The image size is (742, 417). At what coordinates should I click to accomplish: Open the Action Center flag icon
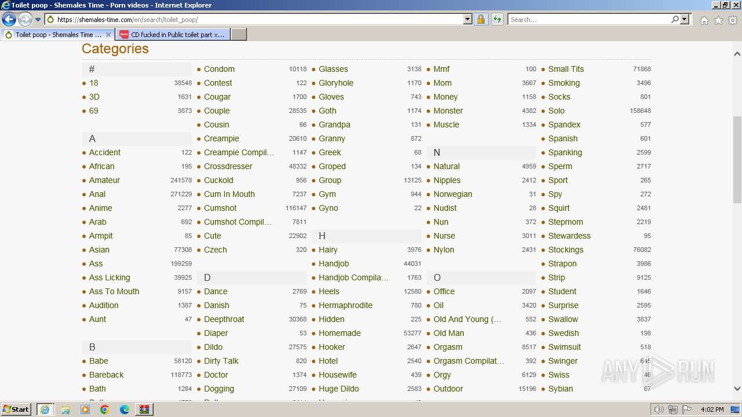point(687,409)
